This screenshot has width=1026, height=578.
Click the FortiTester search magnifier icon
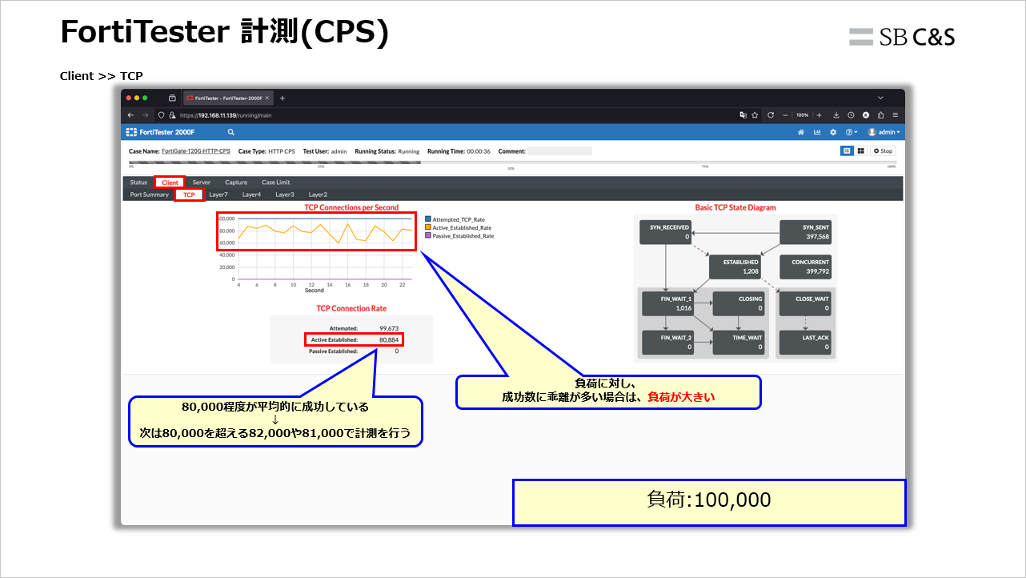pyautogui.click(x=230, y=132)
